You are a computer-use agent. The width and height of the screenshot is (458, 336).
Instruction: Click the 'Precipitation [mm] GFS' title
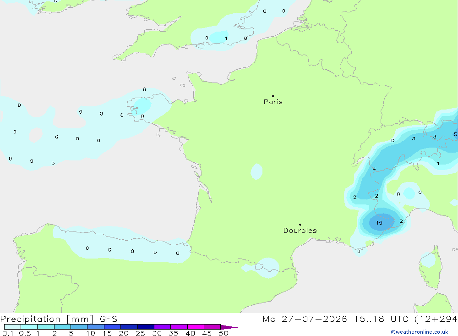(x=59, y=319)
